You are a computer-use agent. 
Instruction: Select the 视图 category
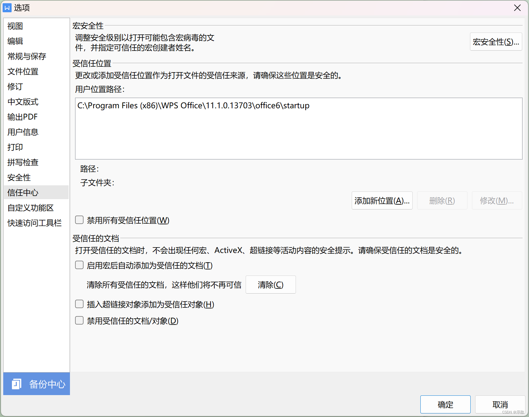coord(36,26)
